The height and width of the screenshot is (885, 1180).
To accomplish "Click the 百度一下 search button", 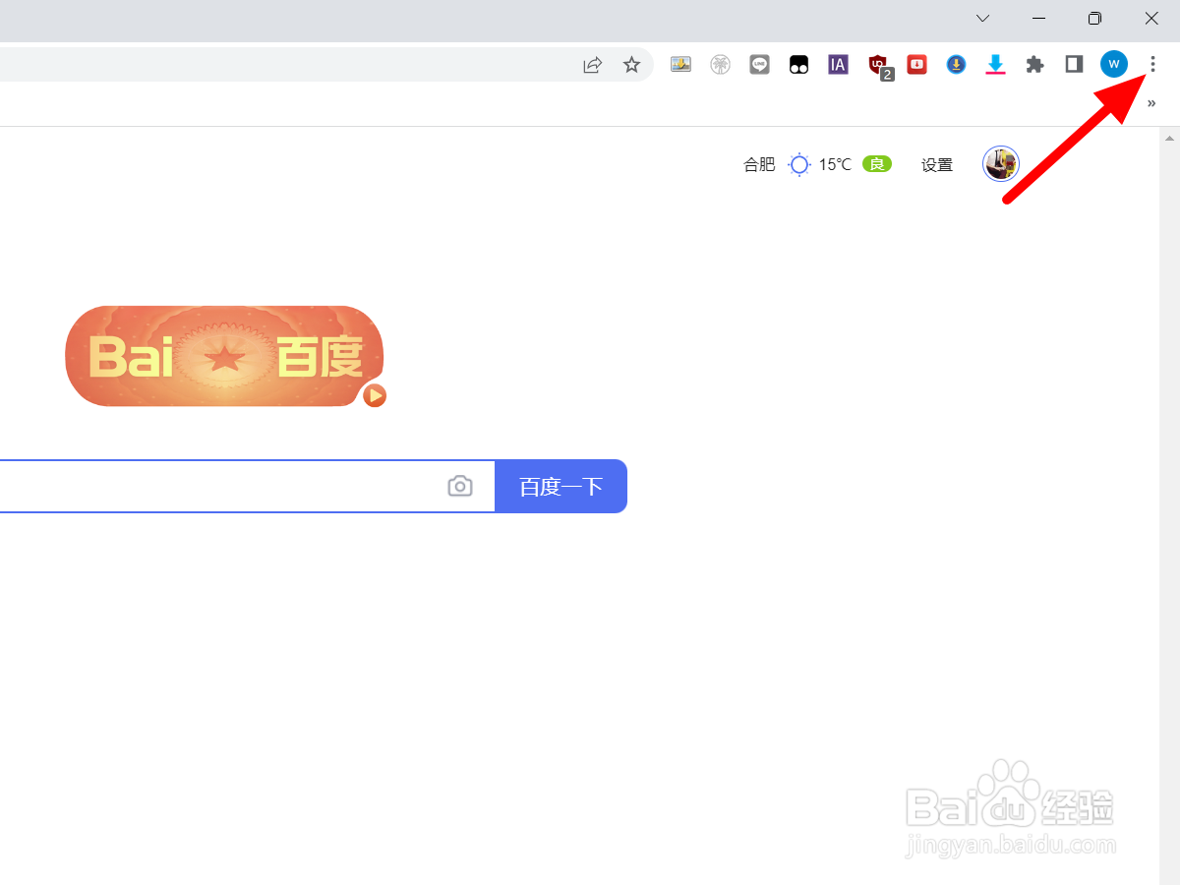I will [560, 486].
